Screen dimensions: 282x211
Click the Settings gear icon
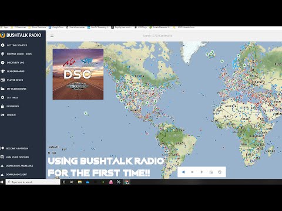pyautogui.click(x=2, y=97)
